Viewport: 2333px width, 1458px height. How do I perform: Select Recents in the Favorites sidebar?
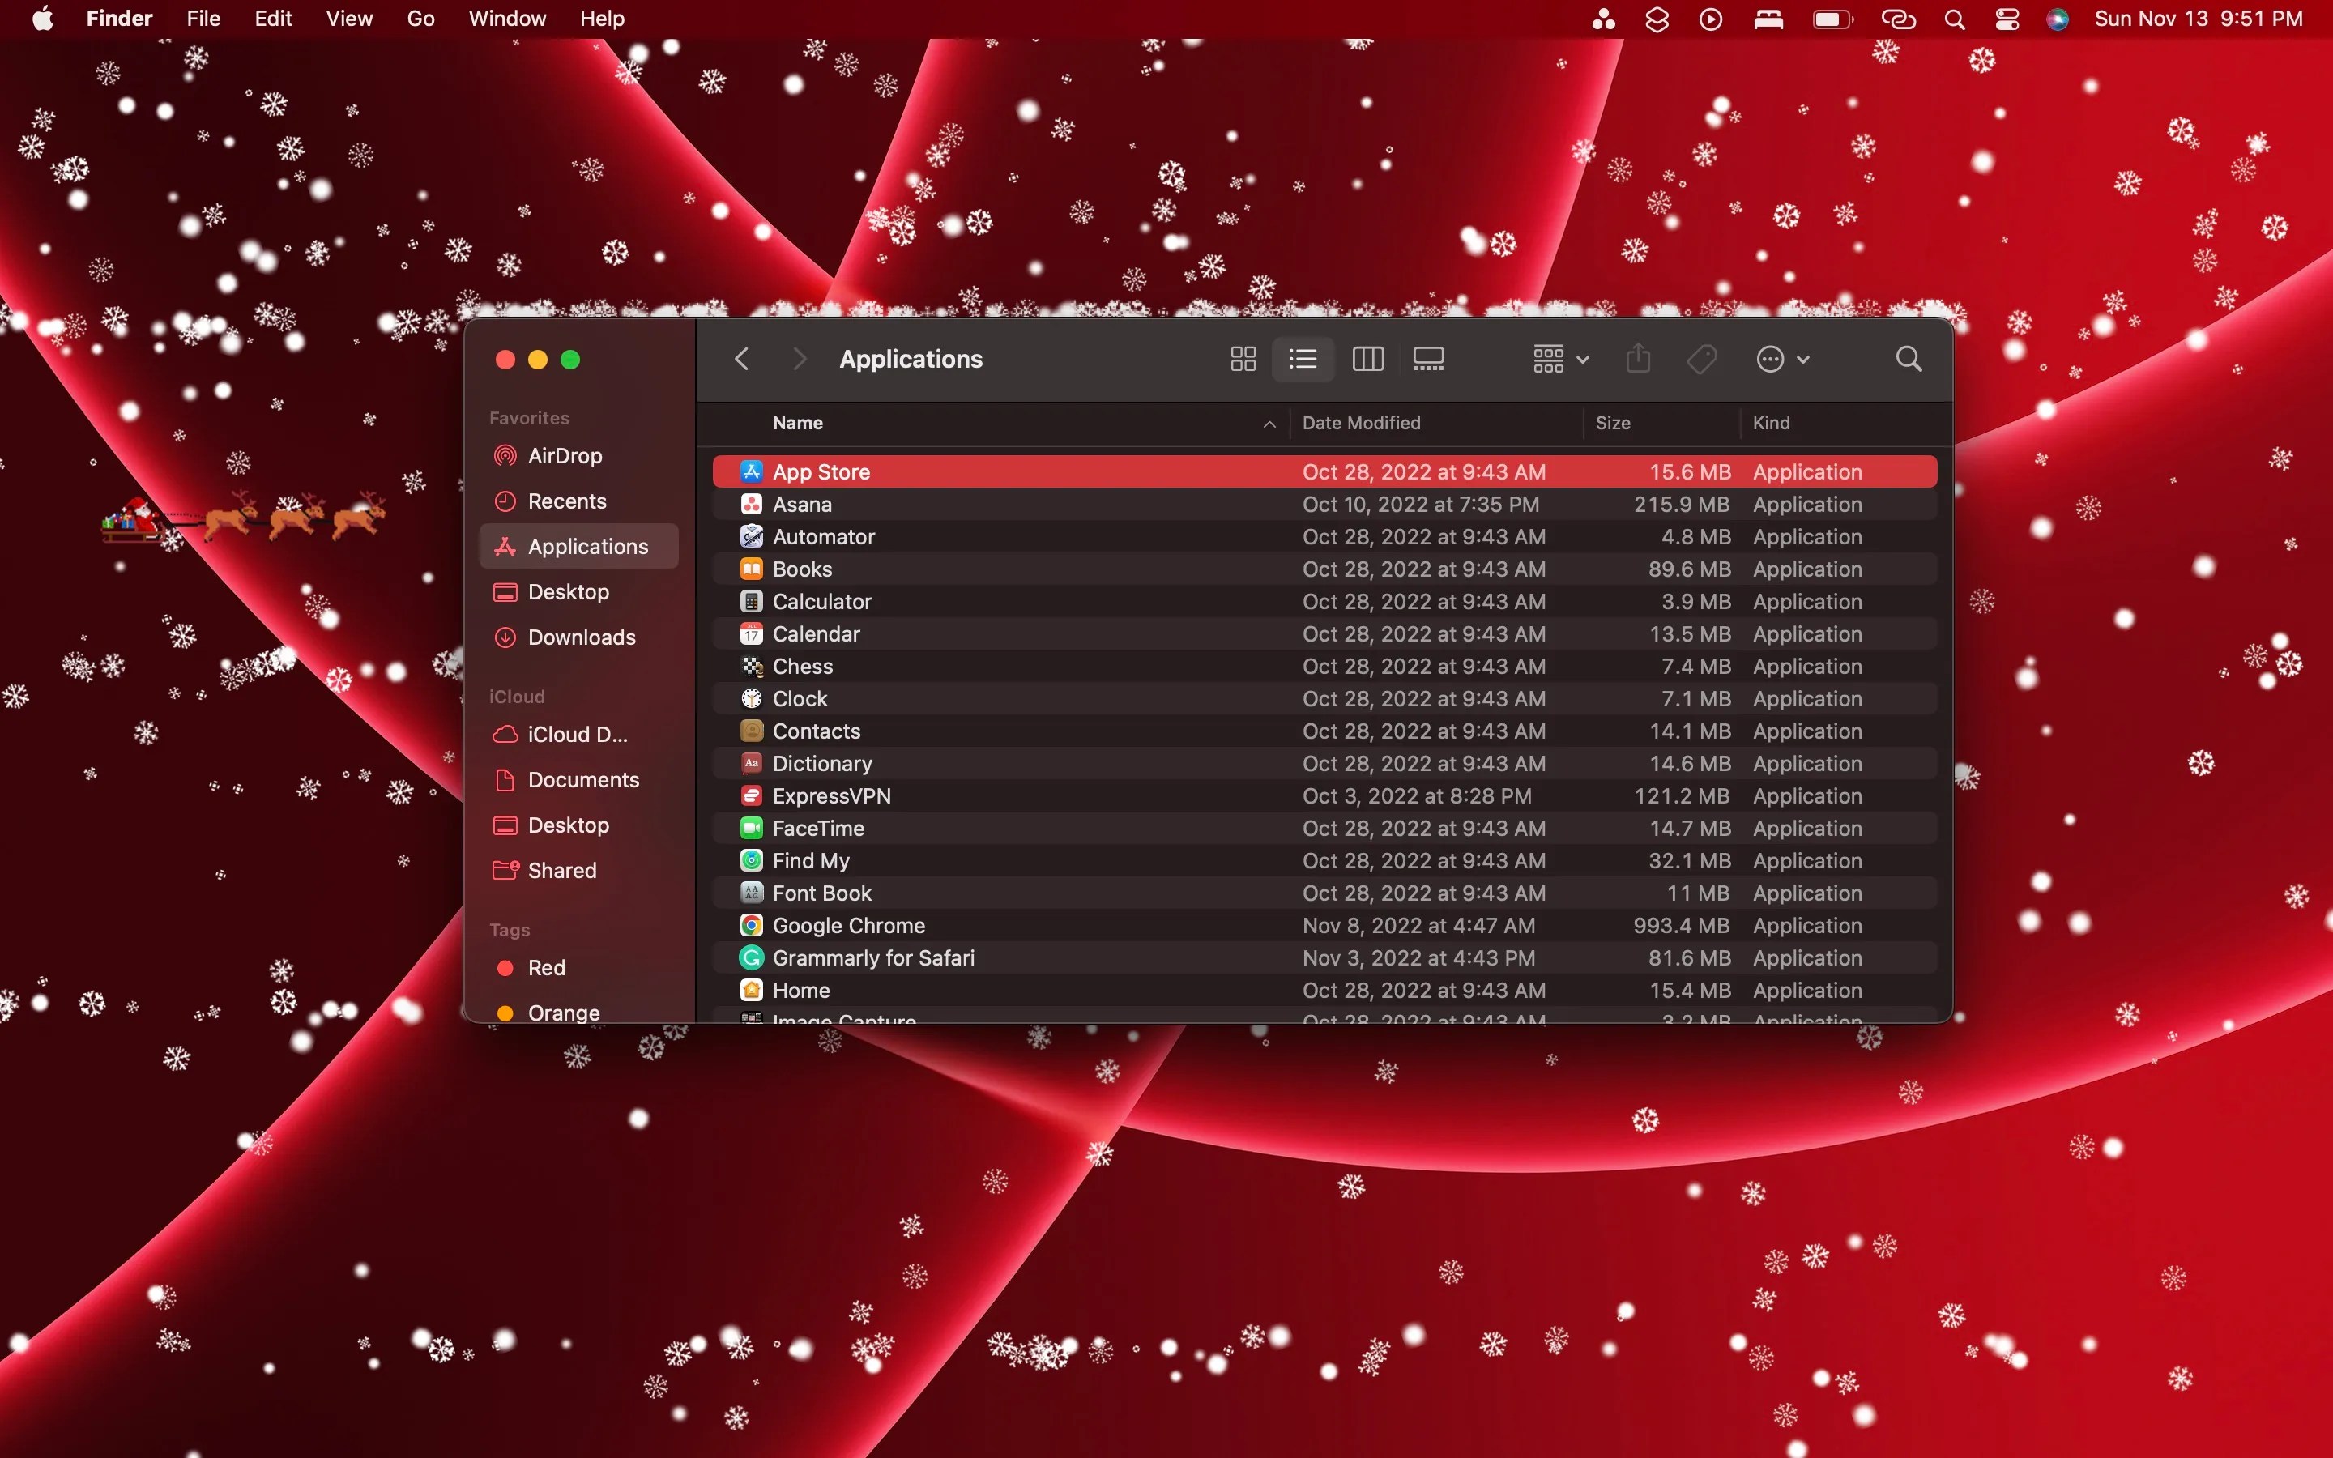[569, 501]
